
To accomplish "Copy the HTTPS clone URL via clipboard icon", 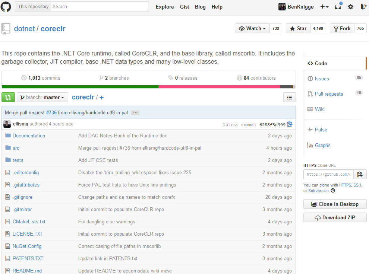I will click(x=360, y=174).
